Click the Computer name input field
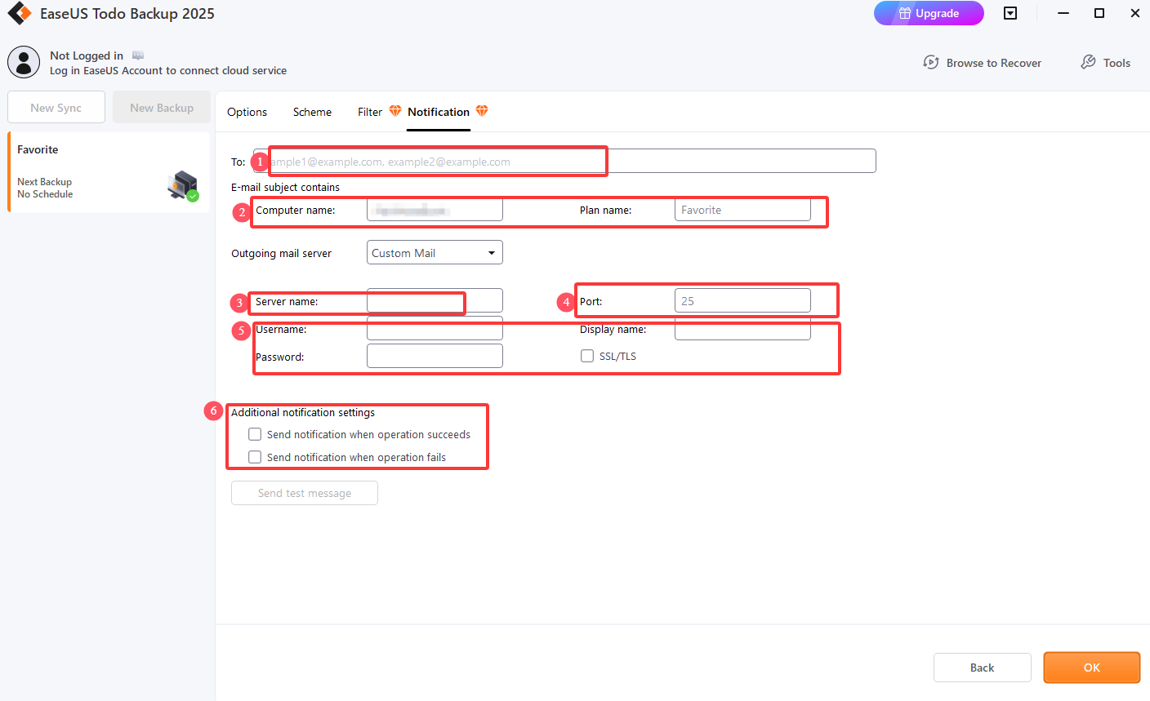This screenshot has height=701, width=1150. [435, 210]
